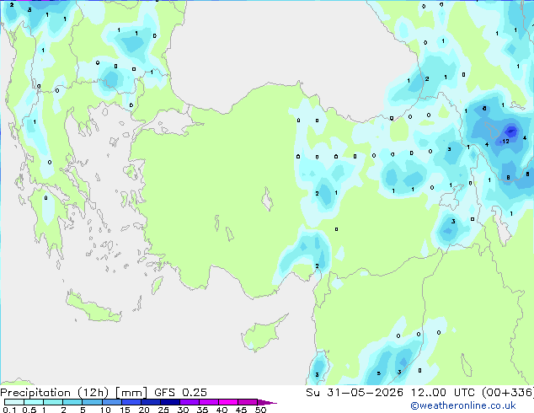Image resolution: width=534 pixels, height=413 pixels.
Task: Select the 45–50 mm legend swatch
Action: click(248, 402)
